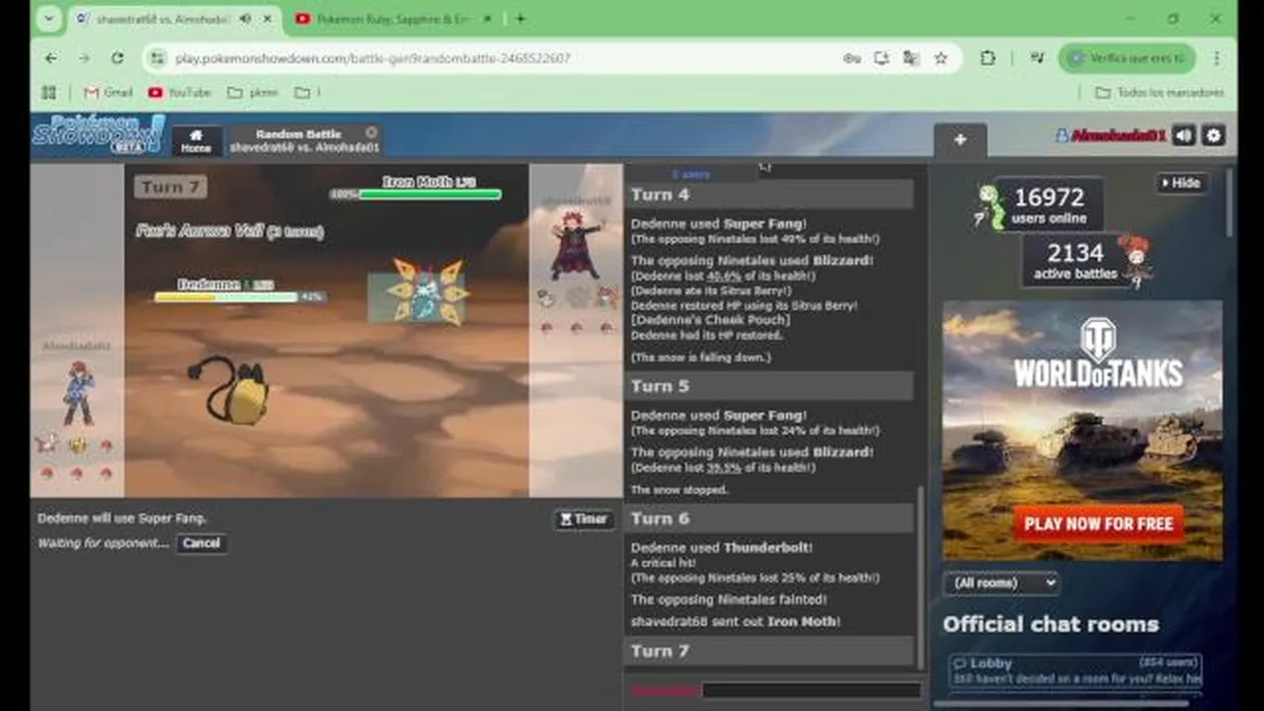This screenshot has height=711, width=1264.
Task: Open Showdown options gear icon
Action: (1214, 135)
